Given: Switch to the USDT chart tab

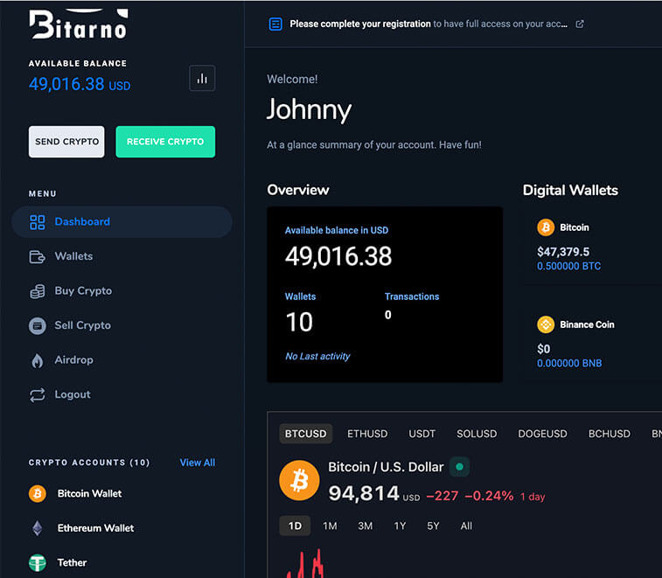Looking at the screenshot, I should [x=422, y=434].
